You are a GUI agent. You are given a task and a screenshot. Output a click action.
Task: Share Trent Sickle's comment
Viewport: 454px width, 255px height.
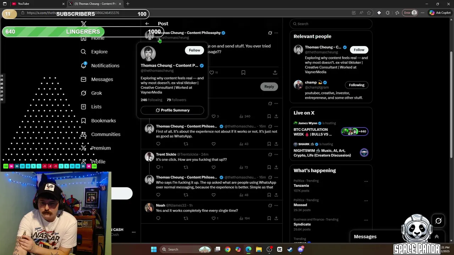coord(276,167)
